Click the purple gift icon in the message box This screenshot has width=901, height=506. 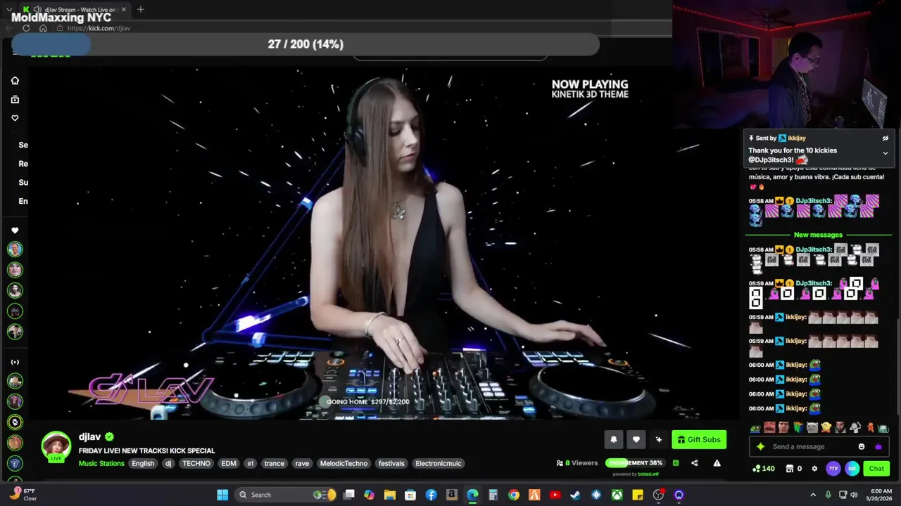[878, 446]
